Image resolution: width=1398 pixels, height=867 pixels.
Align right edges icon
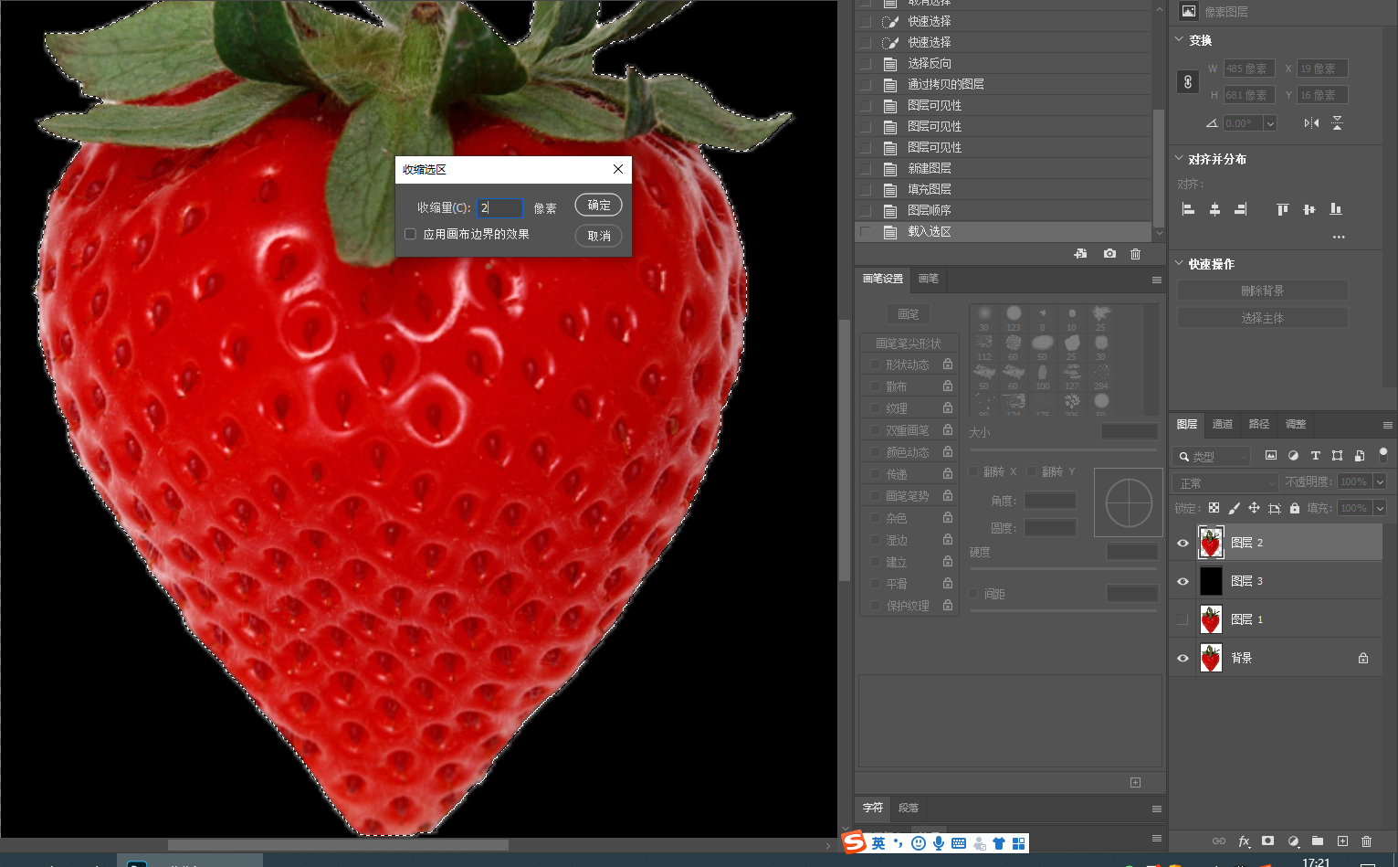1240,209
